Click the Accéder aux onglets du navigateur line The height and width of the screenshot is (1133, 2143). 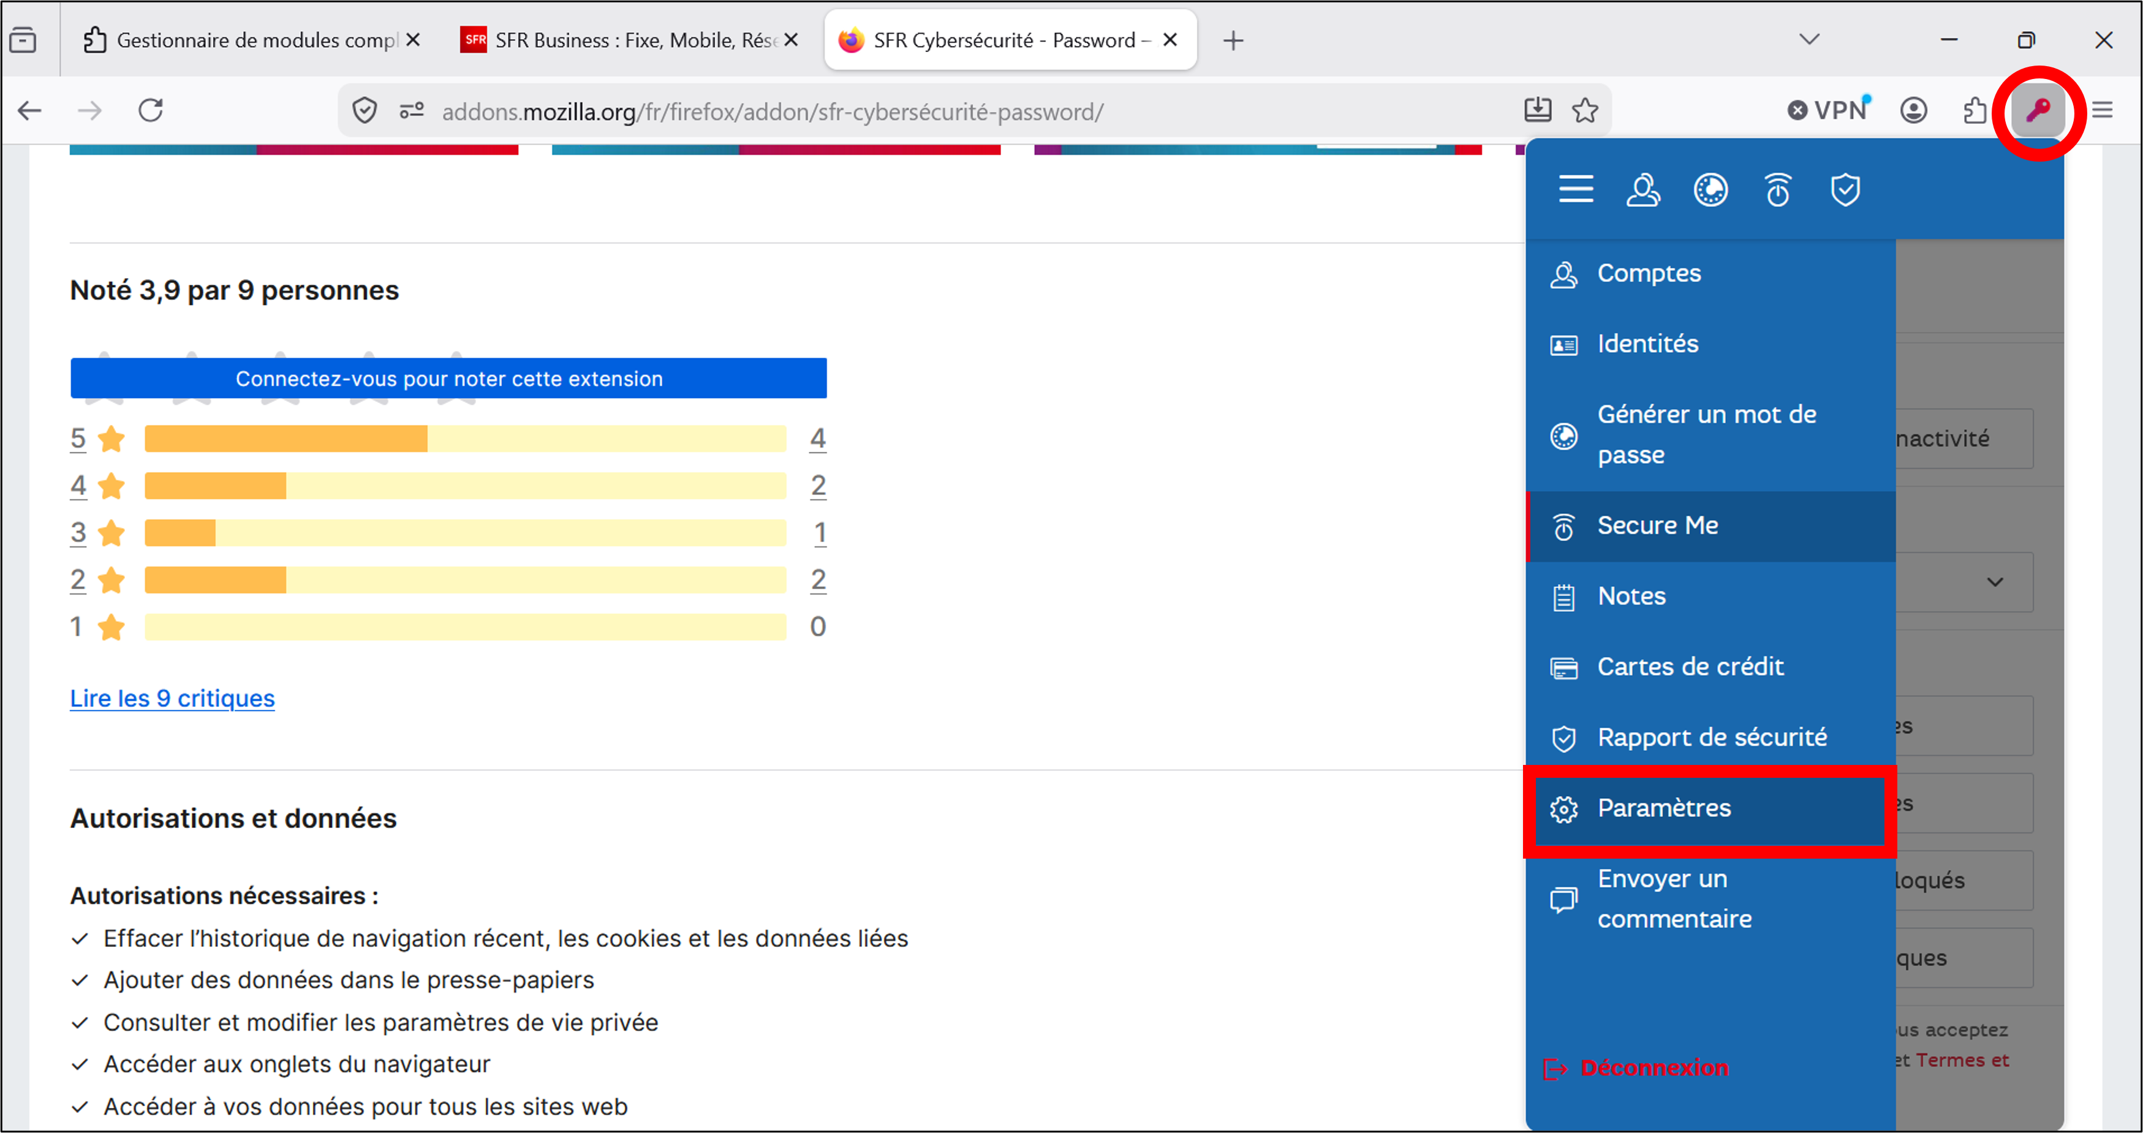[296, 1064]
